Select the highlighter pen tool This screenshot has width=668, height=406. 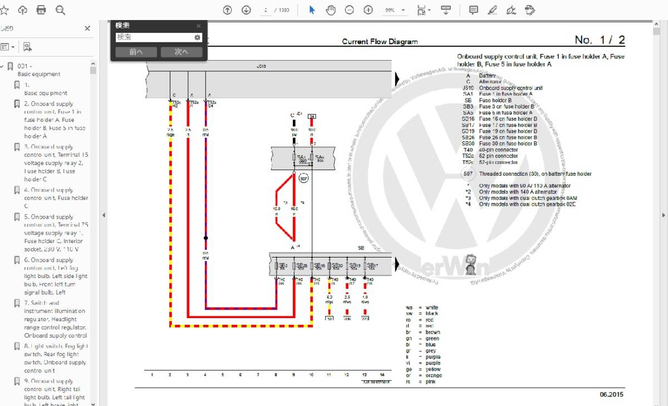[x=492, y=10]
